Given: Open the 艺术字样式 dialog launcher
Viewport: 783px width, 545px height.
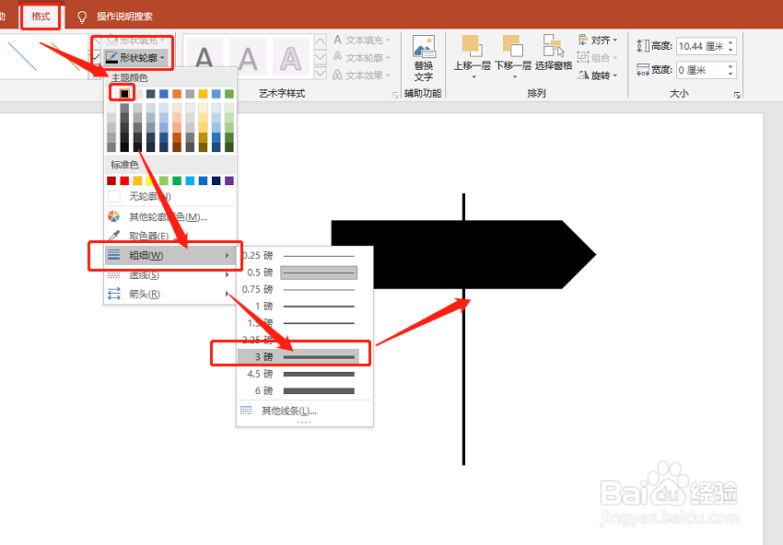Looking at the screenshot, I should pyautogui.click(x=395, y=95).
